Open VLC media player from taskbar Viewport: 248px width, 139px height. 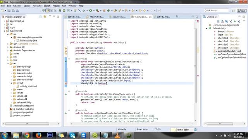[x=117, y=135]
